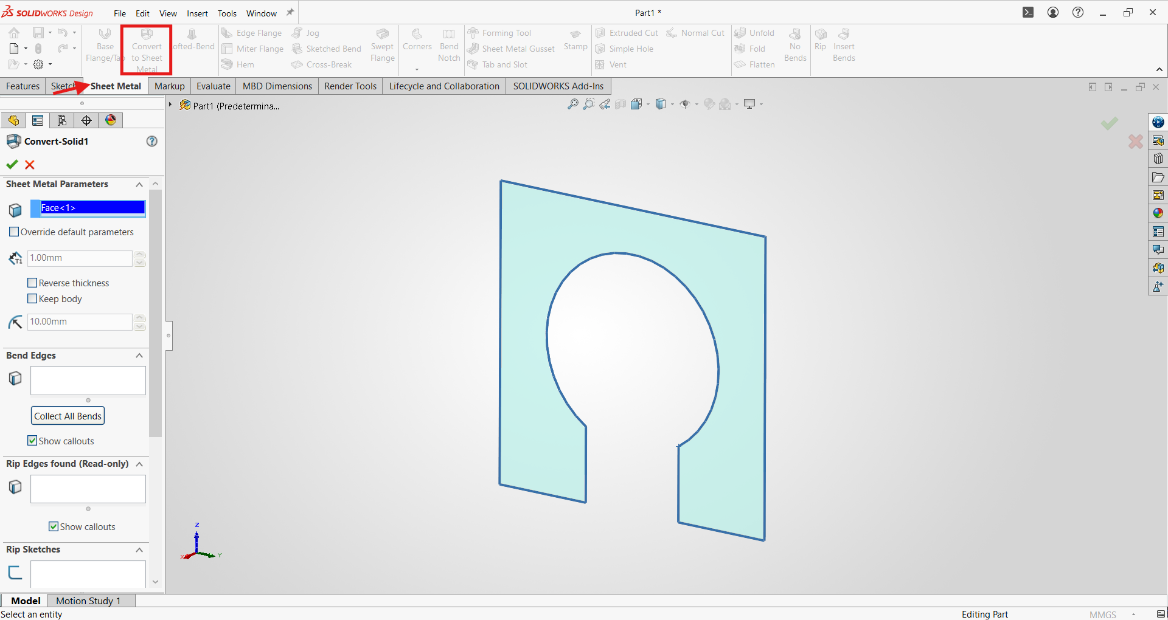Viewport: 1168px width, 620px height.
Task: Click the property panel vertical scrollbar
Action: coord(155,313)
